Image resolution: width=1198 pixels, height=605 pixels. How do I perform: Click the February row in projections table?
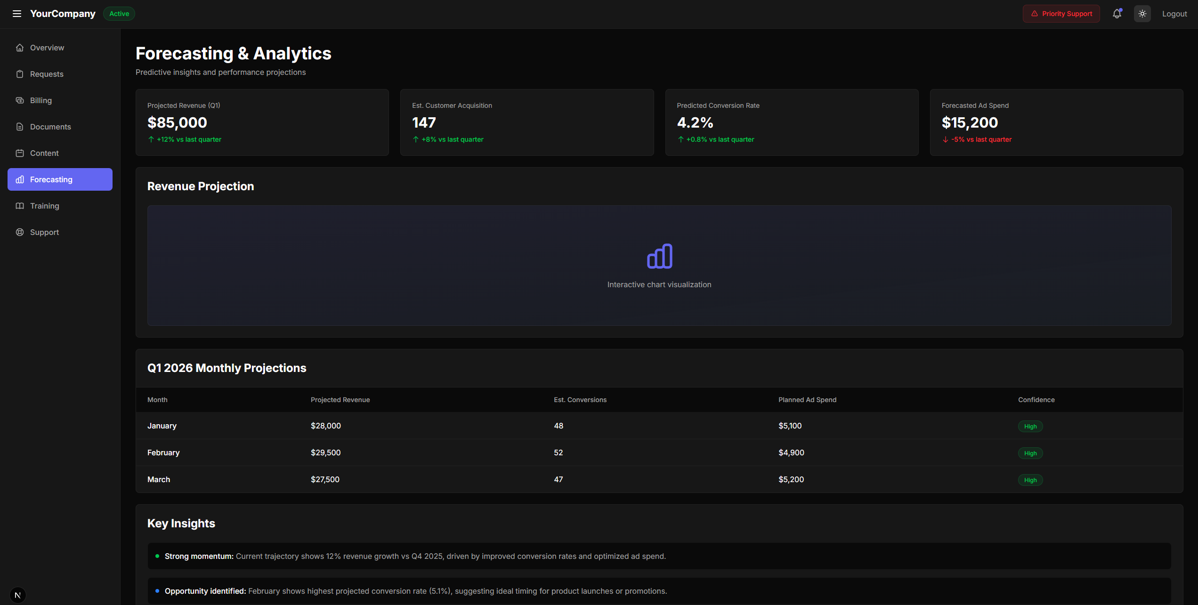pos(659,452)
